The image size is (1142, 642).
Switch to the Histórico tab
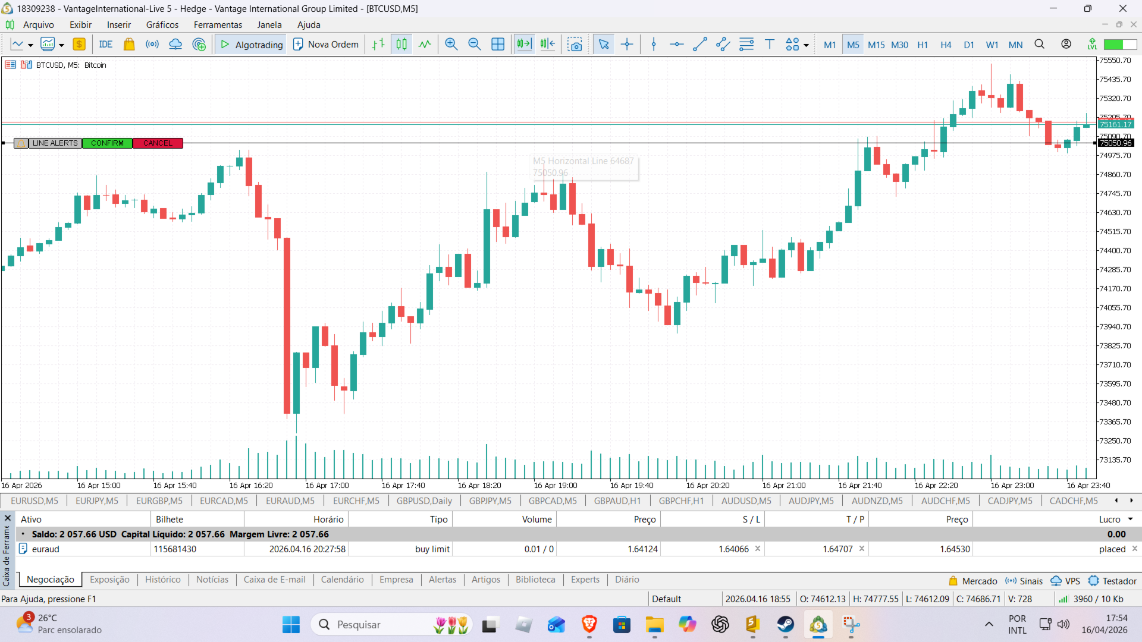click(162, 580)
